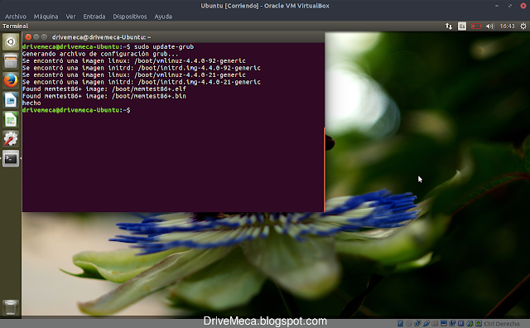Click the Ctrl Derecho host key label

tap(501, 324)
